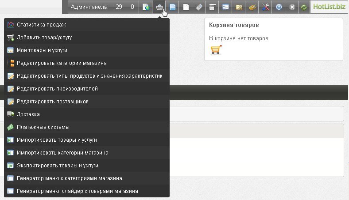The height and width of the screenshot is (200, 349).
Task: Open the paint palette design icon
Action: pos(252,7)
